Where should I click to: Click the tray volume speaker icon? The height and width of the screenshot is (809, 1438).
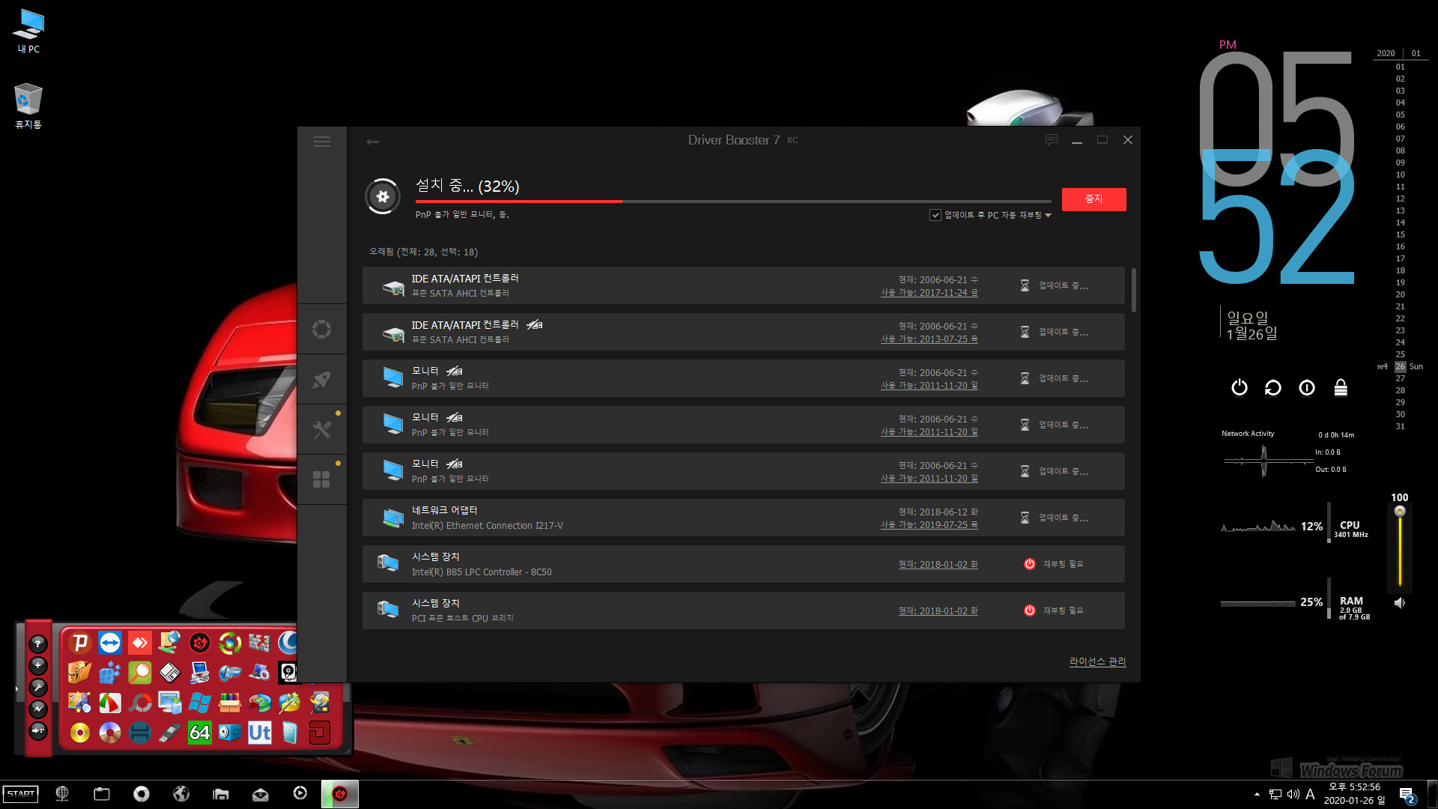click(x=1293, y=794)
